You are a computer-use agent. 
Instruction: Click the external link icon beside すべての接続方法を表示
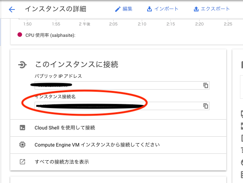coord(22,162)
